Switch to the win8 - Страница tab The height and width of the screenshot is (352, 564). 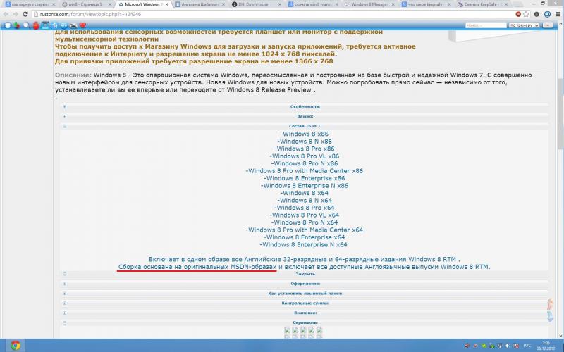[x=85, y=4]
